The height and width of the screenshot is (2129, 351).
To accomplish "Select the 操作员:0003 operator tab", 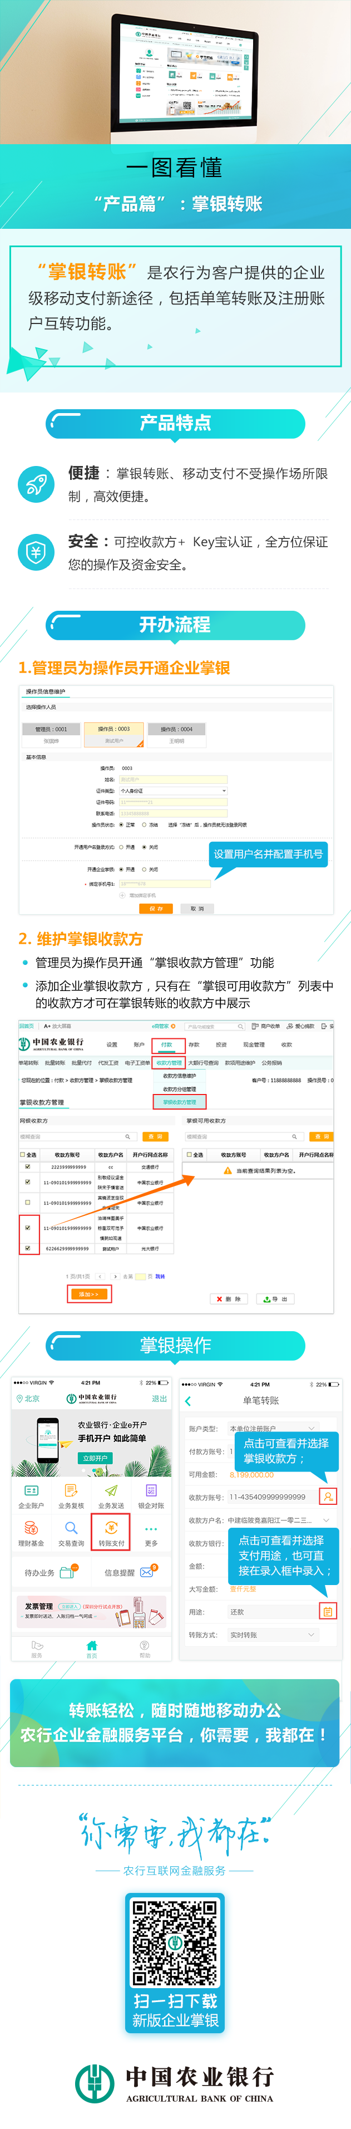I will click(x=114, y=734).
